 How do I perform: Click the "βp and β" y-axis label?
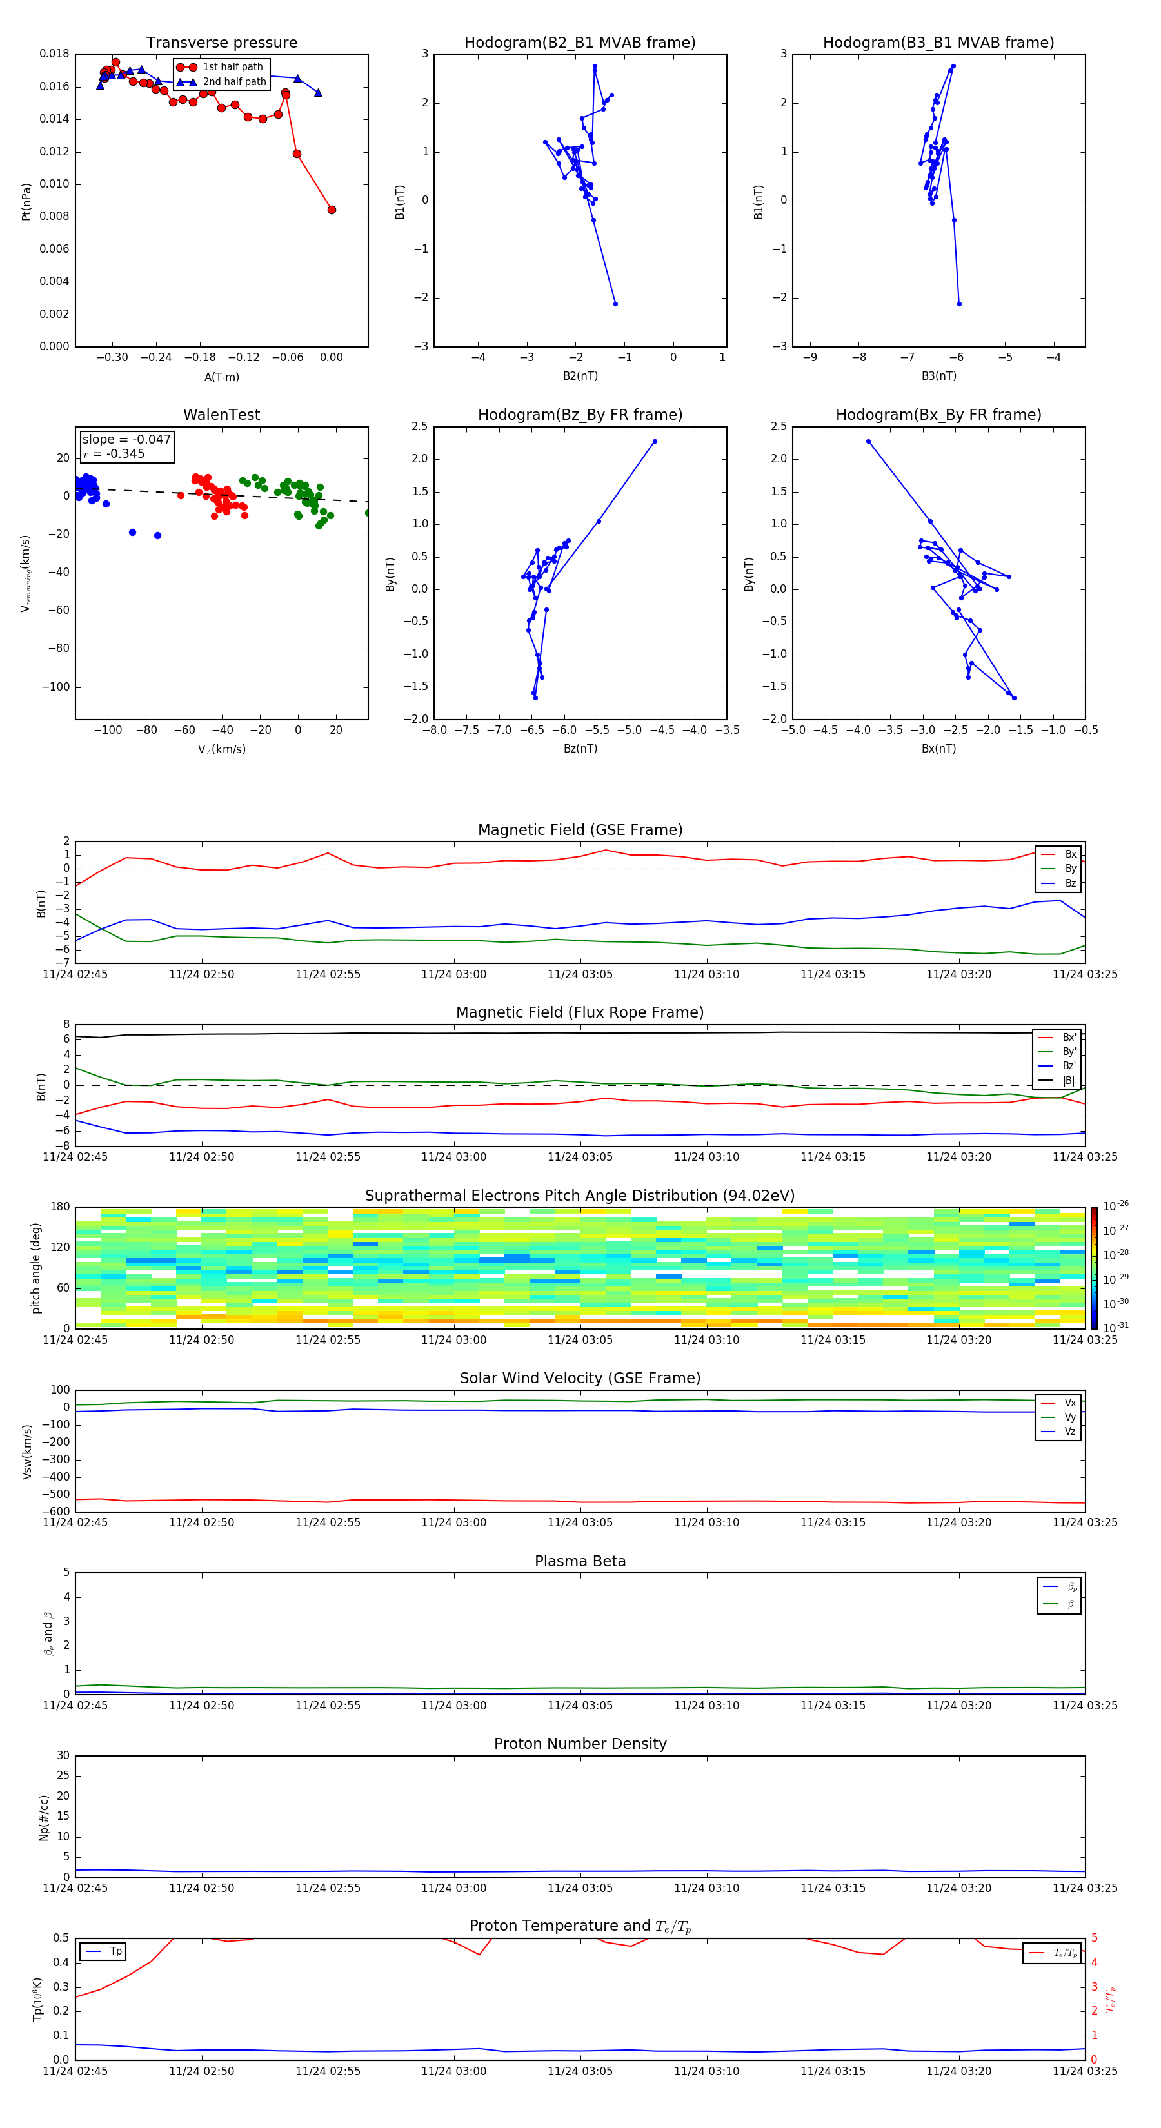(48, 1633)
